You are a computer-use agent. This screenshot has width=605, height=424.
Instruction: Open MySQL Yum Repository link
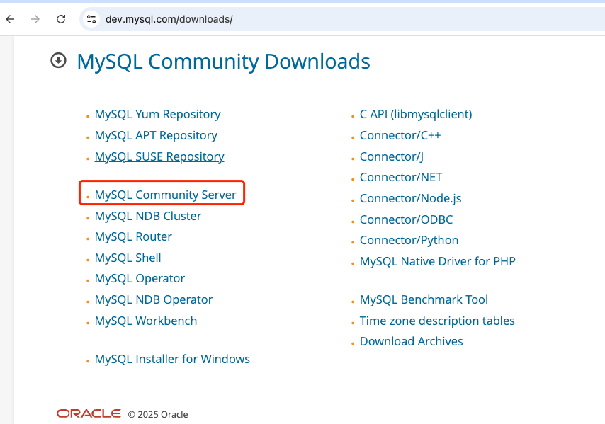158,114
